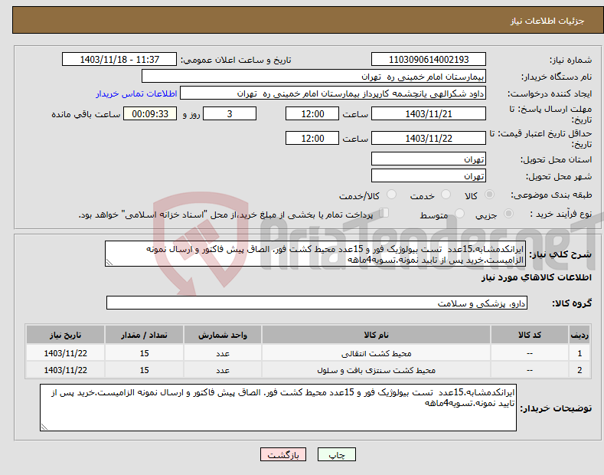Click the announcement date field 1403/11/18 - 11:37
The image size is (604, 475).
click(x=119, y=60)
